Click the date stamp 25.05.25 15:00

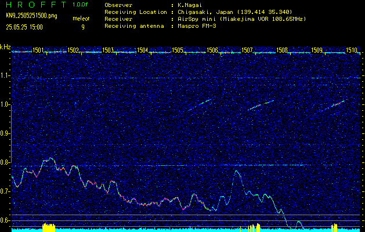[24, 27]
